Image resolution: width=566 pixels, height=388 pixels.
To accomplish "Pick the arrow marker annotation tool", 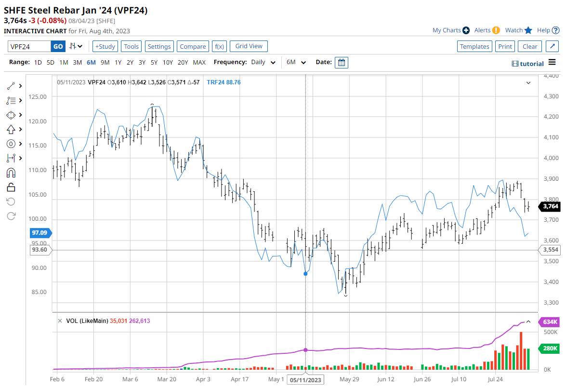I will (x=11, y=129).
